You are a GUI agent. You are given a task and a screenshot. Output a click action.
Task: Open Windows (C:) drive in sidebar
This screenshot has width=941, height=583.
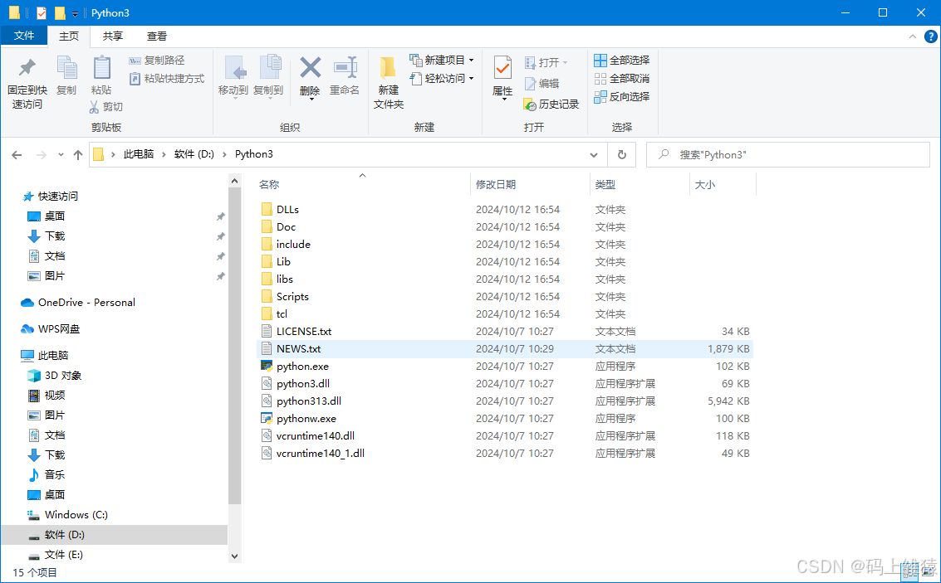coord(76,515)
